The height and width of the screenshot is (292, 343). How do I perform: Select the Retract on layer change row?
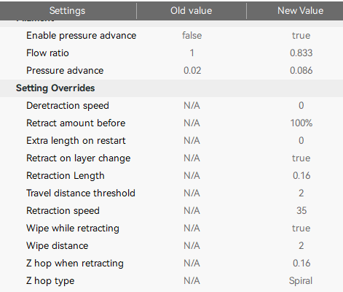coord(171,158)
